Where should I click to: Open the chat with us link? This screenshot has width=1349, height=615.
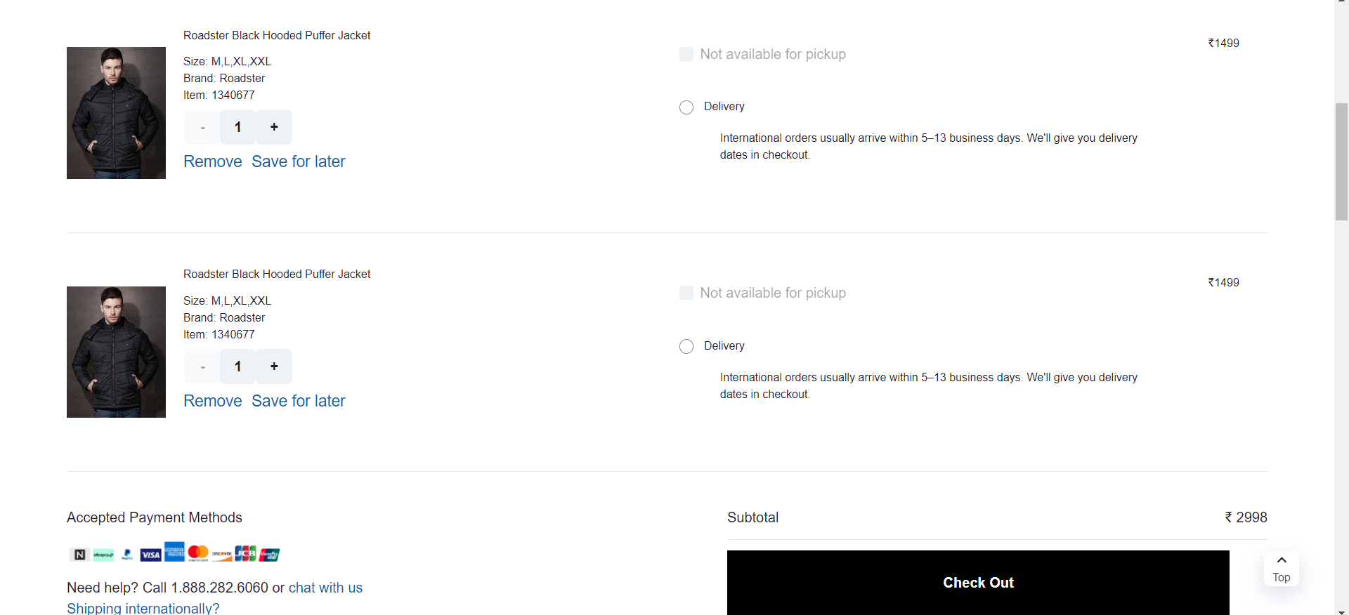point(325,588)
